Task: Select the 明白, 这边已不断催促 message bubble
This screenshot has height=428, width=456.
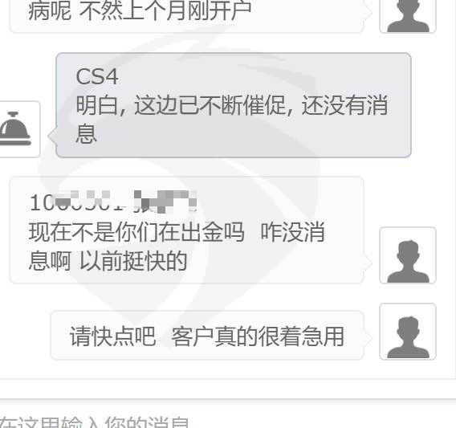Action: coord(234,105)
